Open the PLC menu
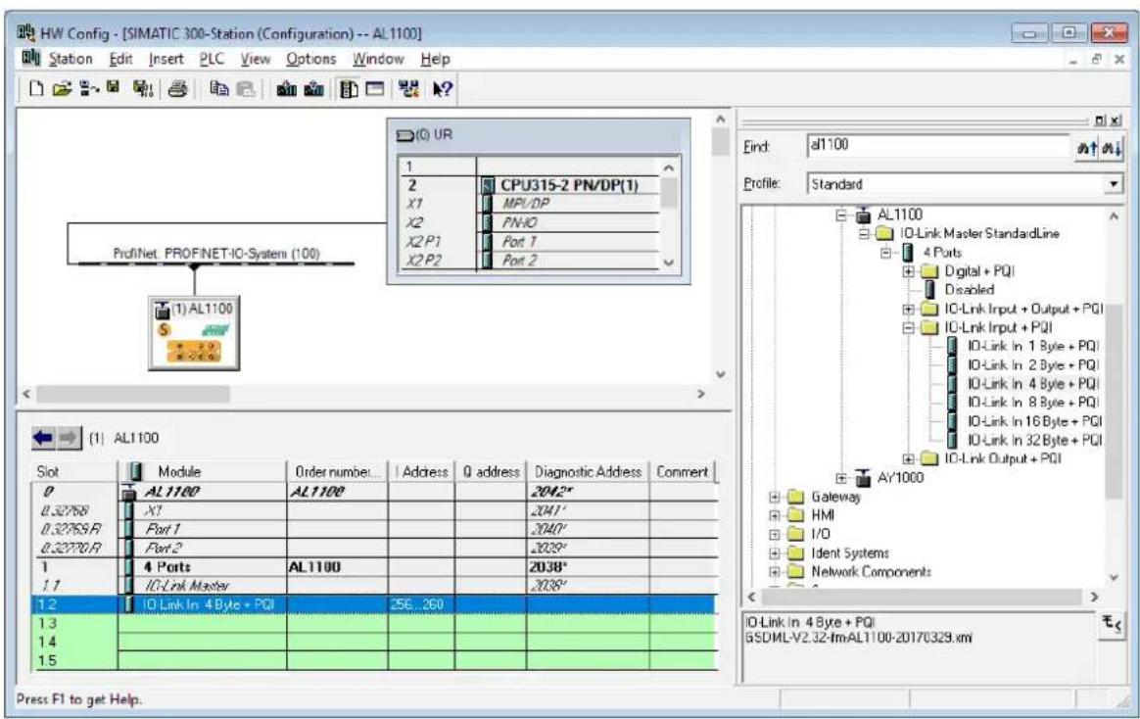 (212, 59)
